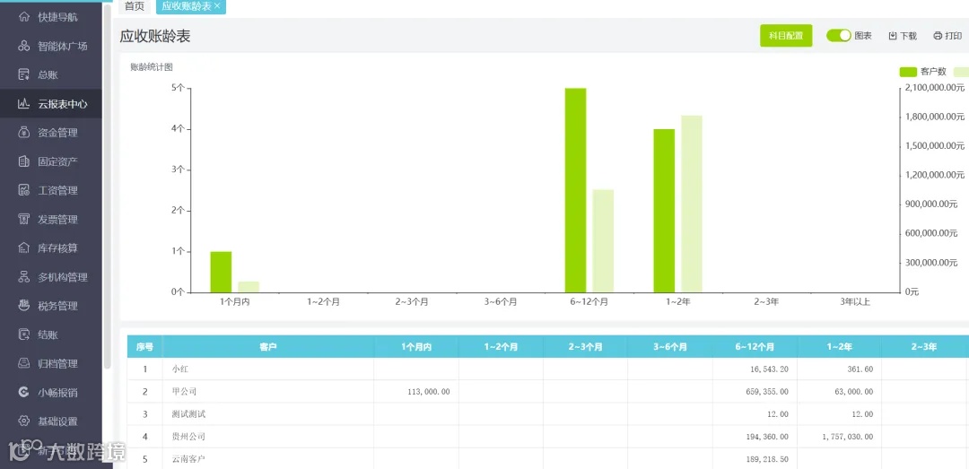Click the 固定资产 building icon
The width and height of the screenshot is (969, 469).
point(24,161)
